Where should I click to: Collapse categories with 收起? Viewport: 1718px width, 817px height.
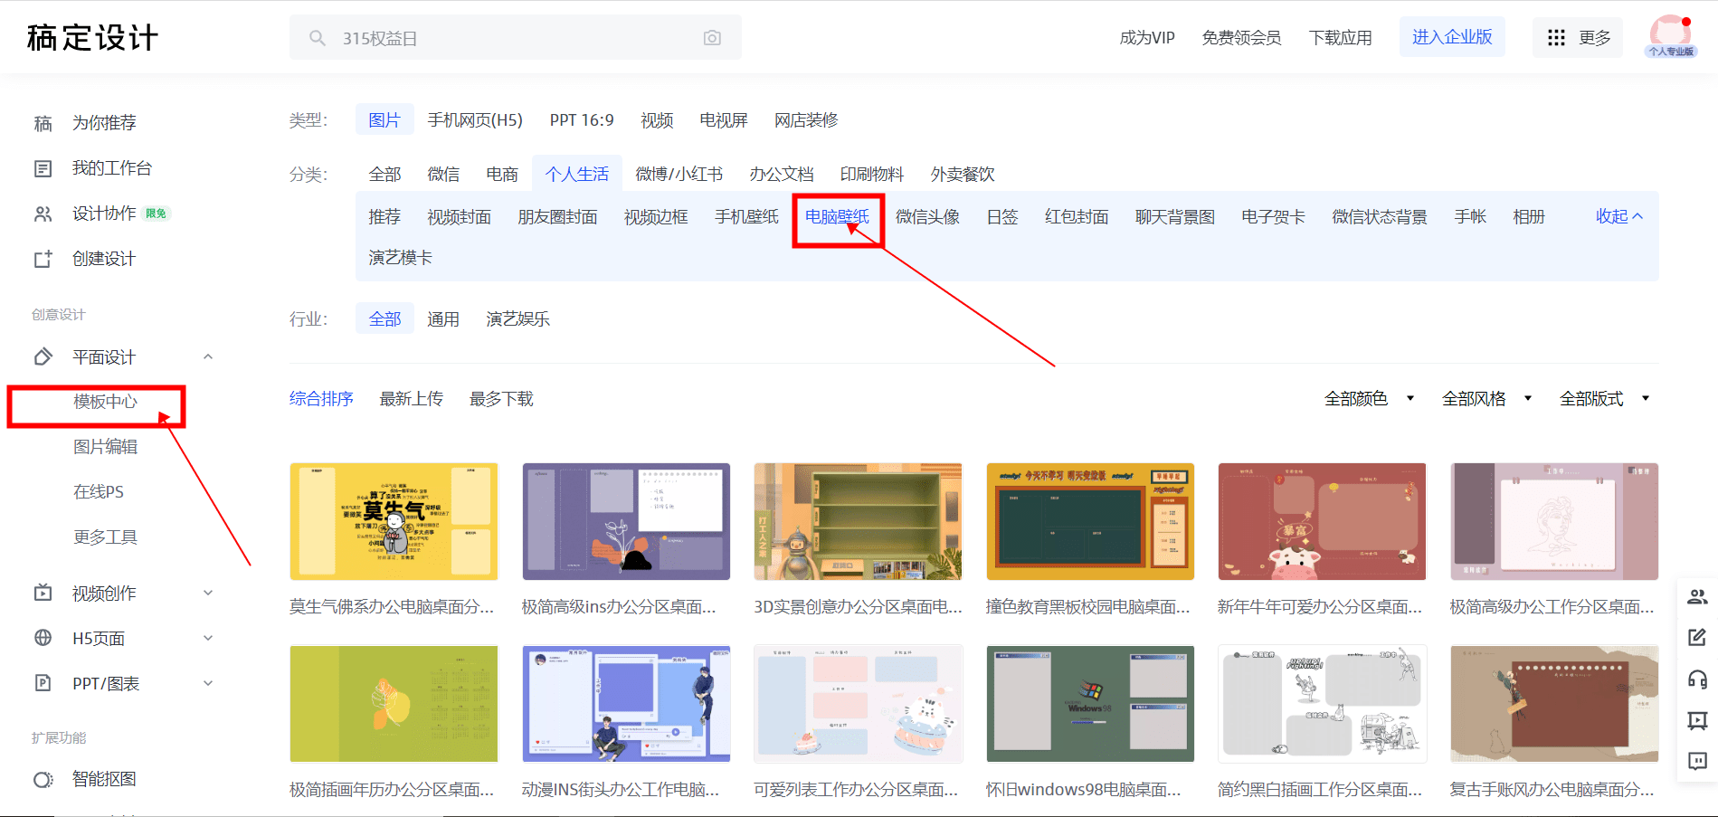[1619, 217]
